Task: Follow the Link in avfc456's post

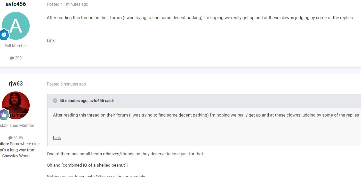Action: pyautogui.click(x=51, y=40)
